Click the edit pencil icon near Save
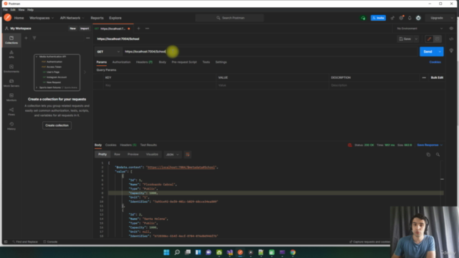 (x=429, y=39)
